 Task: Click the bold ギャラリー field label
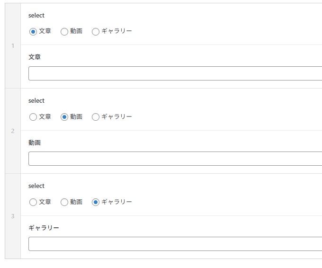pos(44,228)
